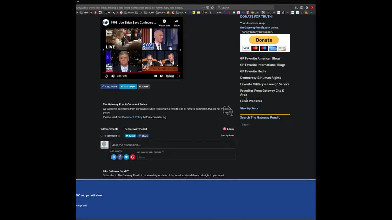This screenshot has height=220, width=392.
Task: Share article on Facebook 4.3K Share
Action: point(109,86)
